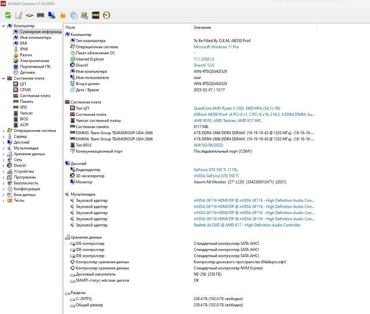This screenshot has height=314, width=370.
Task: Select the Дисковый накопитель NE-256 row
Action: tap(190, 274)
